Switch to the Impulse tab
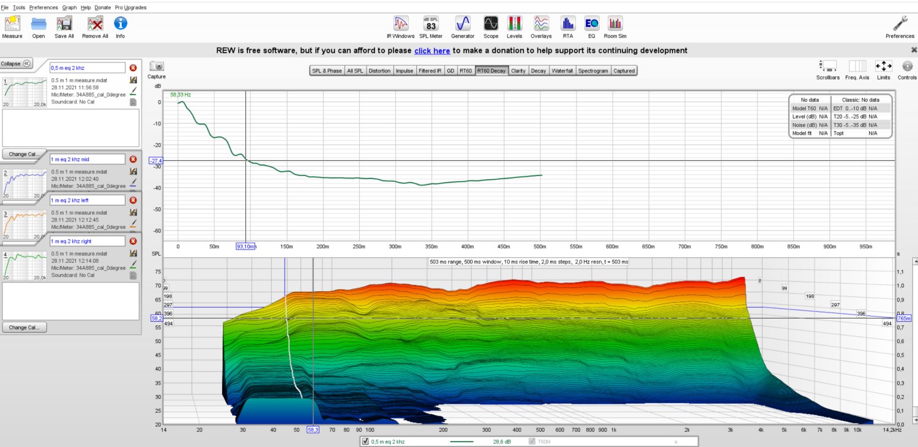This screenshot has height=447, width=918. [405, 71]
